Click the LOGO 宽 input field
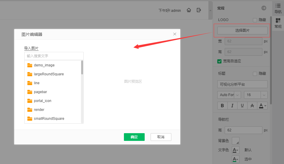Viewport: 284px width, 164px height. click(243, 41)
